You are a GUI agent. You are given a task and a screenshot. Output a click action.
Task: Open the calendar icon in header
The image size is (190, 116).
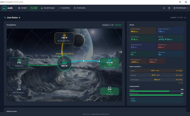pos(169,8)
